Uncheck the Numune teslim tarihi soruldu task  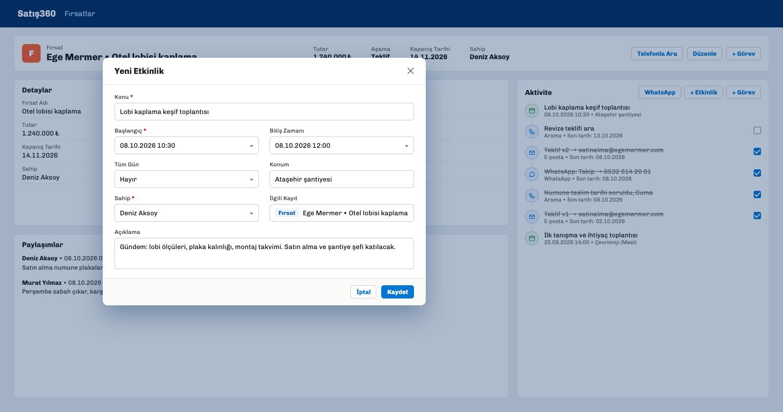point(757,195)
